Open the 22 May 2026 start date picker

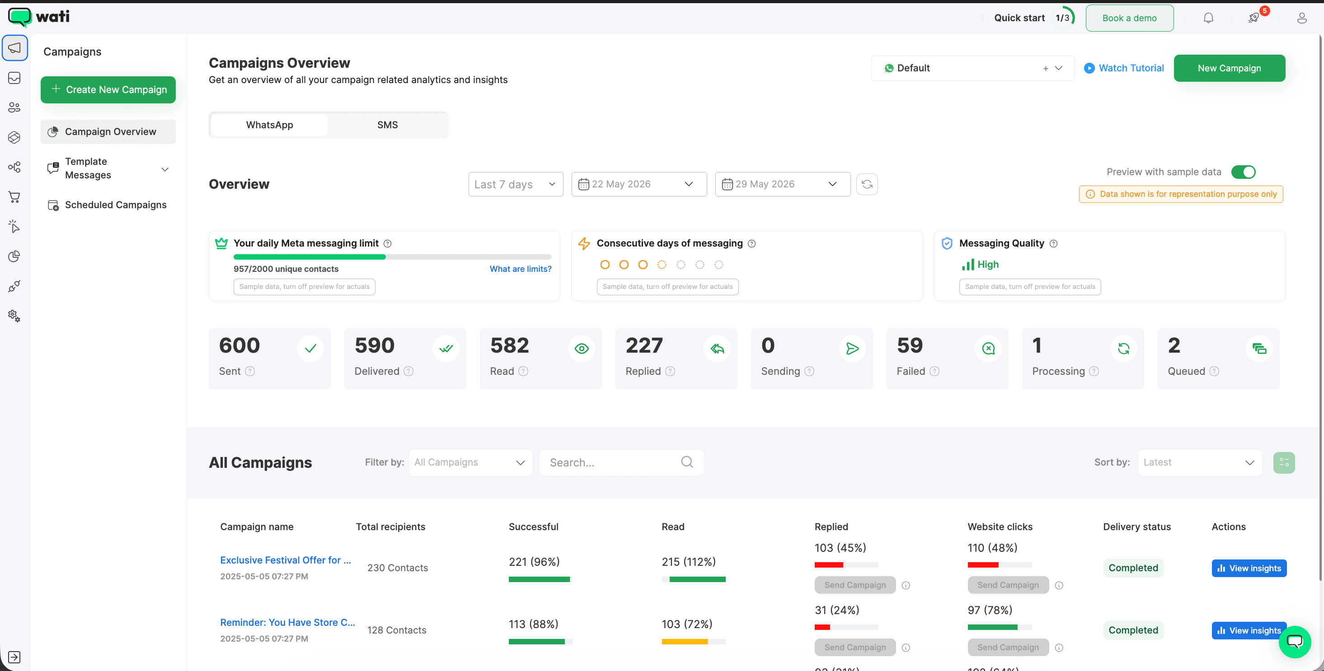(x=639, y=184)
